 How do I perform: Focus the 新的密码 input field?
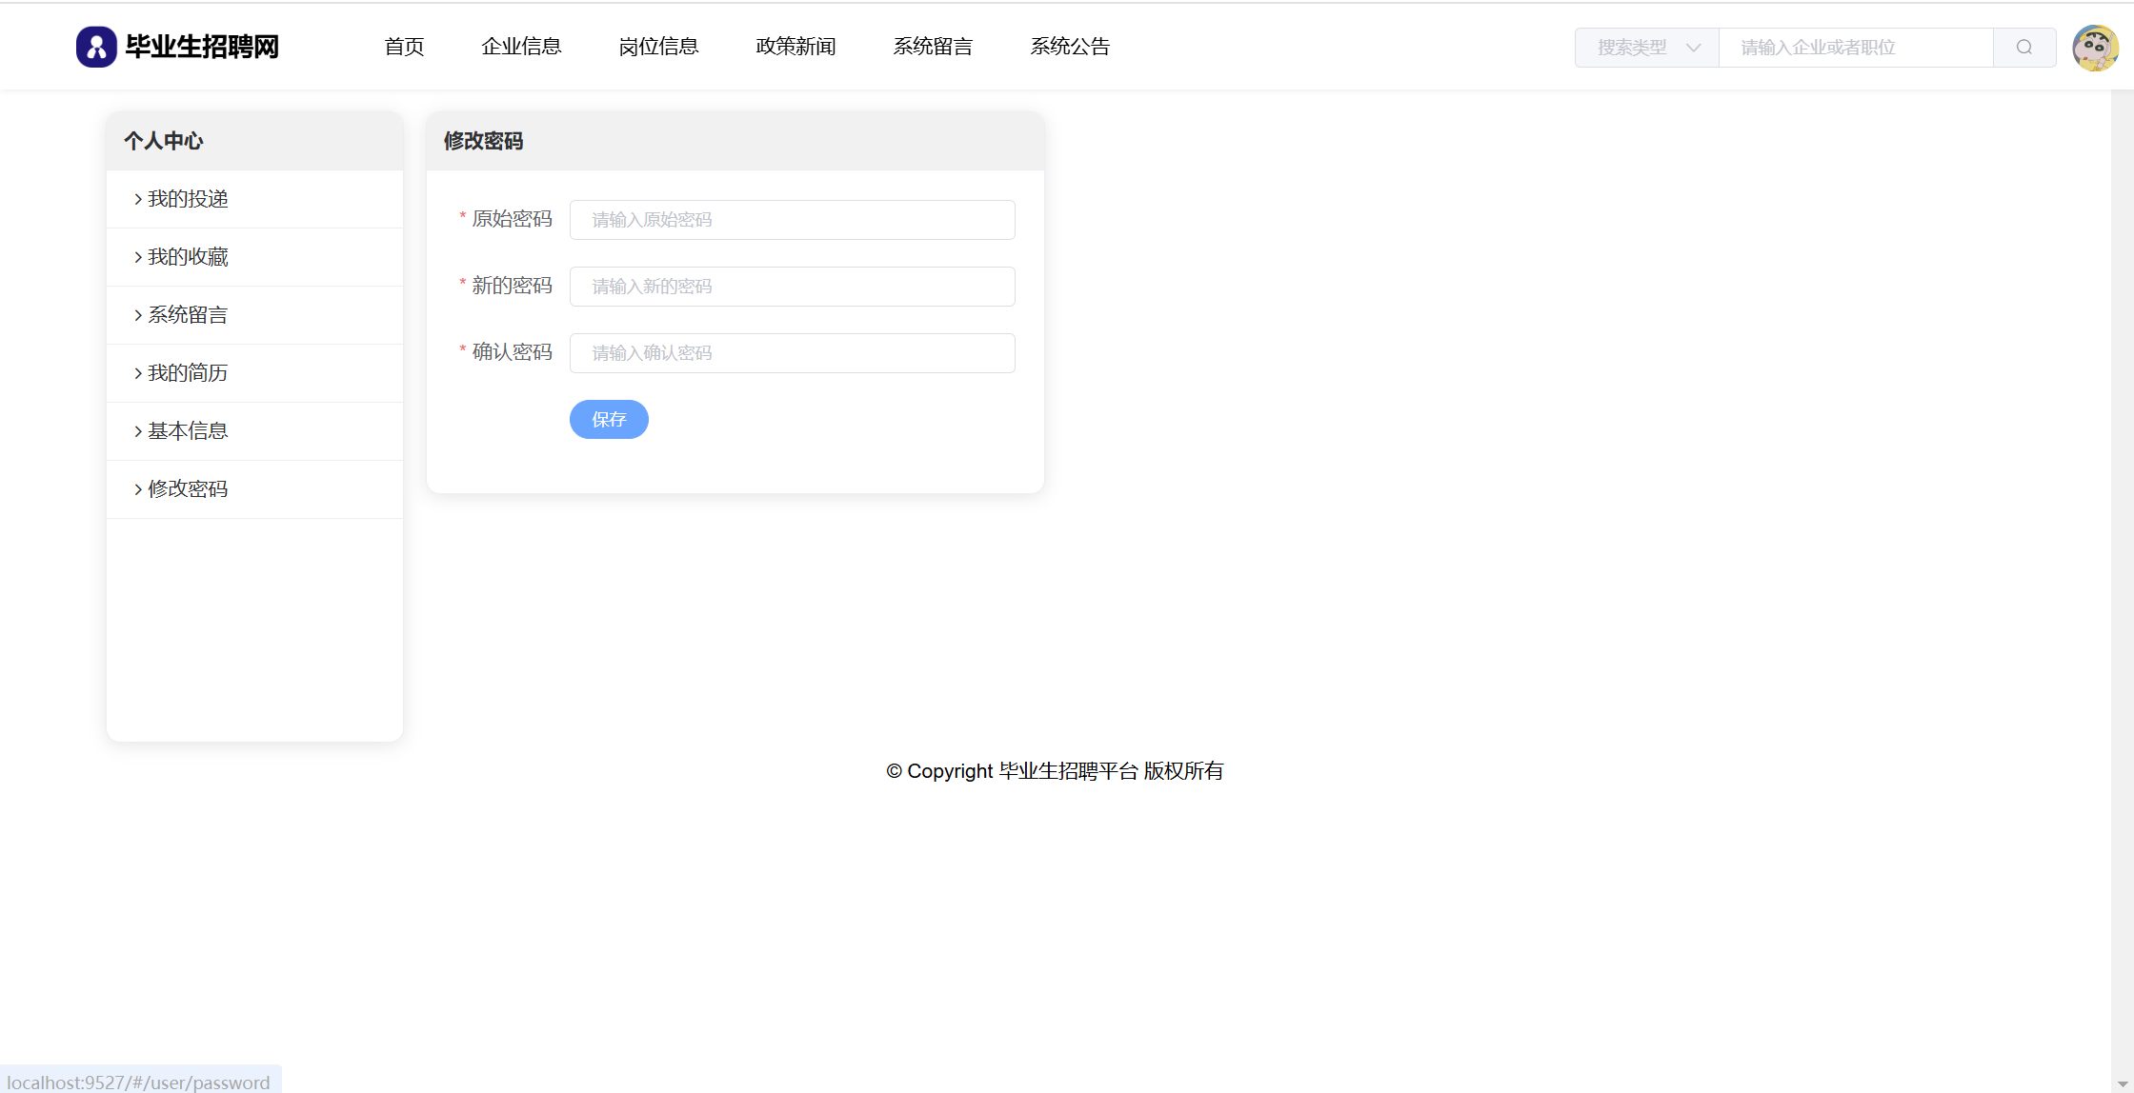pos(792,287)
